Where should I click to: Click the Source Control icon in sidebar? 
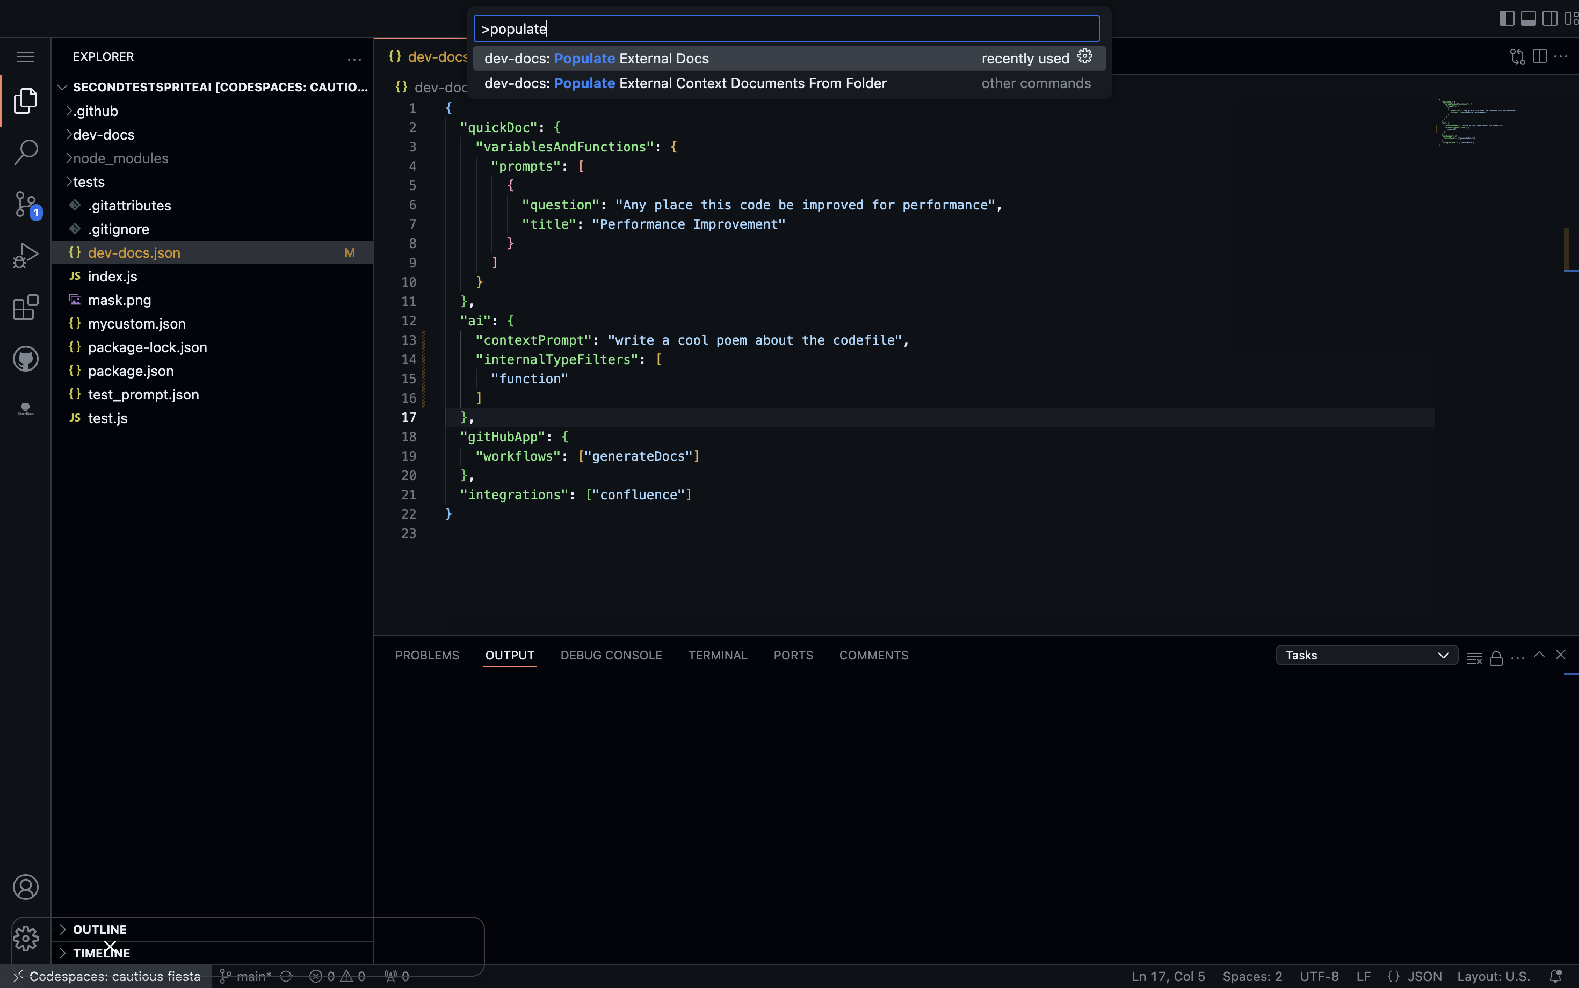coord(25,205)
